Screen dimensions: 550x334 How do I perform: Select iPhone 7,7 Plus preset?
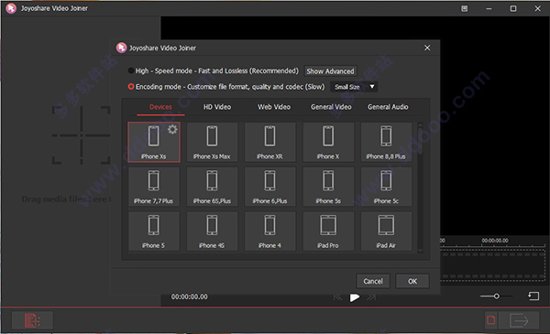154,187
